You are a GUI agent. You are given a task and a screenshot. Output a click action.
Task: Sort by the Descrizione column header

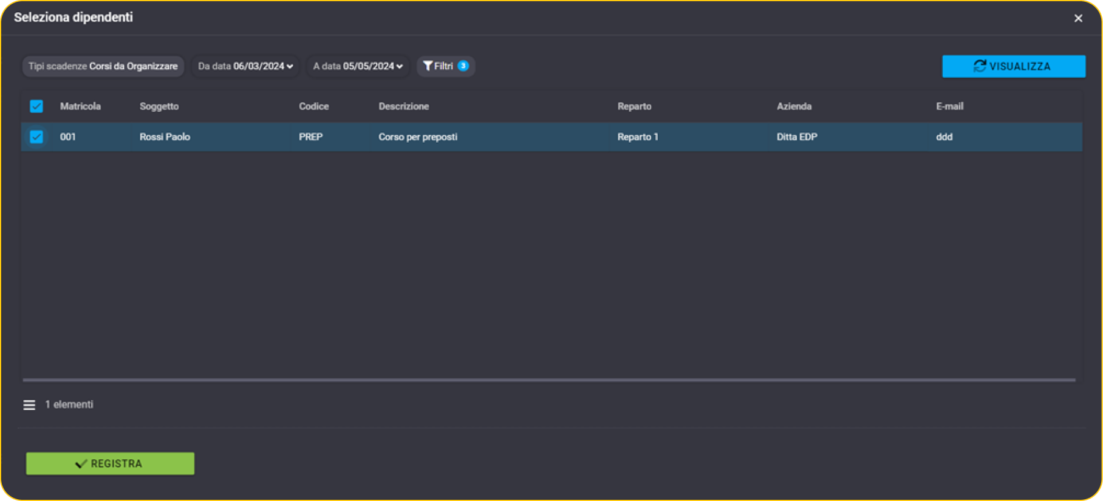click(403, 106)
